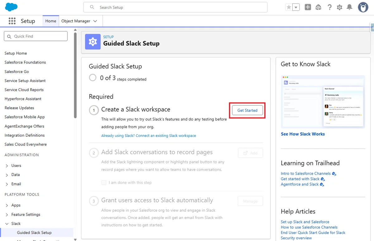Open the setup gear menu in the header

point(339,7)
